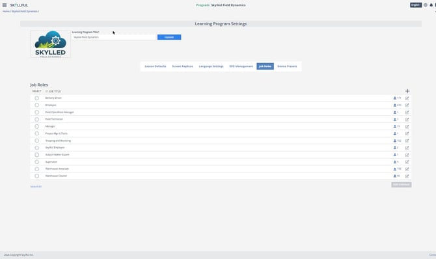This screenshot has width=436, height=259.
Task: Select the Manager radio button
Action: tap(36, 127)
